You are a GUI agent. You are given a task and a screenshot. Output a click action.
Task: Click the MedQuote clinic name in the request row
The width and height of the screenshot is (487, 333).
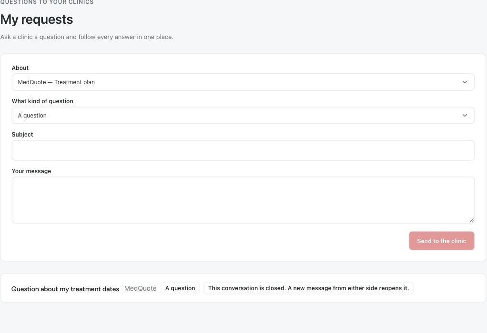point(141,288)
